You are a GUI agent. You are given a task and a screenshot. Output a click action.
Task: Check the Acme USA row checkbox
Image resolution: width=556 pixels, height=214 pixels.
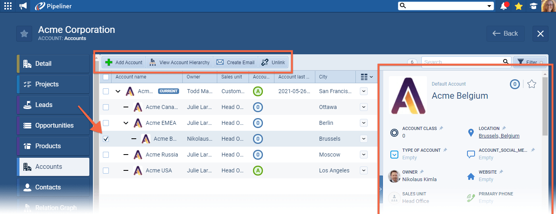(x=106, y=171)
